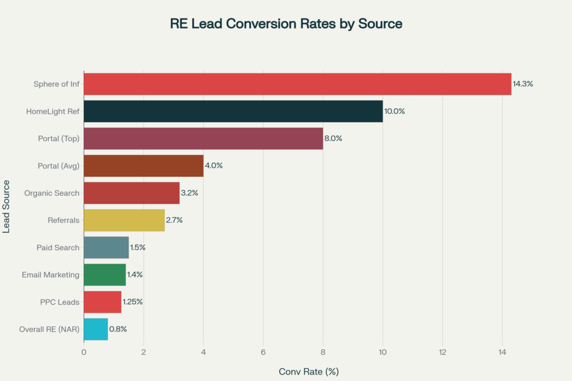The width and height of the screenshot is (572, 381).
Task: Select the 10.0% value label
Action: (394, 111)
